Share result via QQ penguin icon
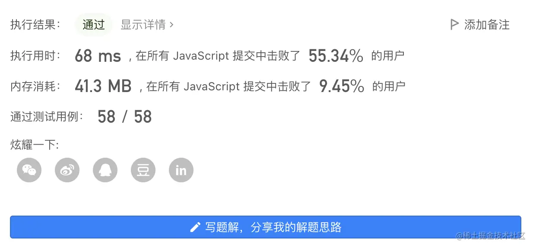Image resolution: width=533 pixels, height=248 pixels. click(x=105, y=170)
